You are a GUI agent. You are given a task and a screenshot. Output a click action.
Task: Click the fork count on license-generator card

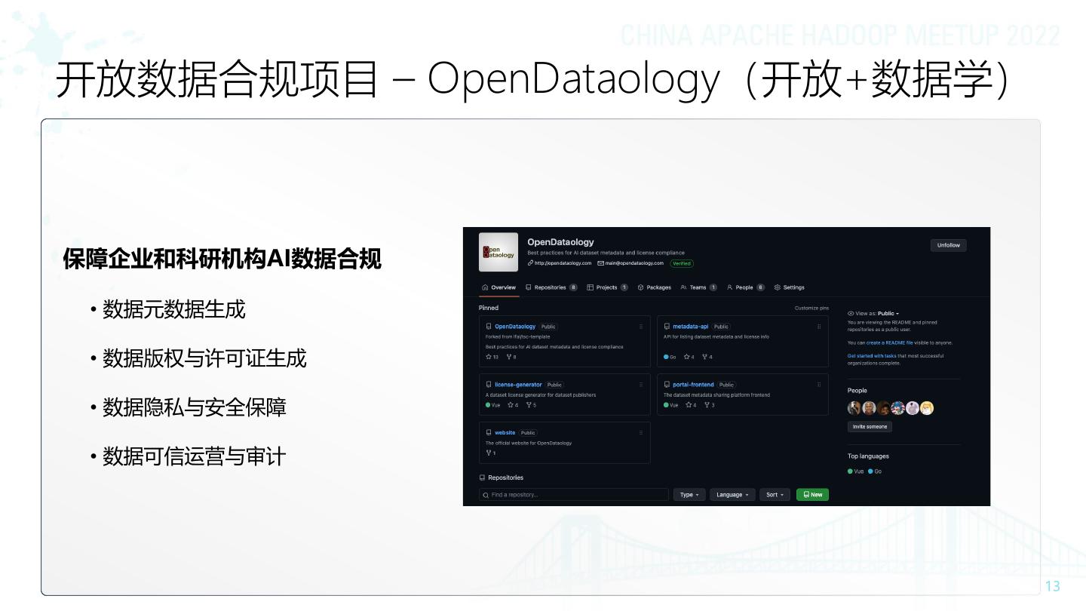(531, 405)
